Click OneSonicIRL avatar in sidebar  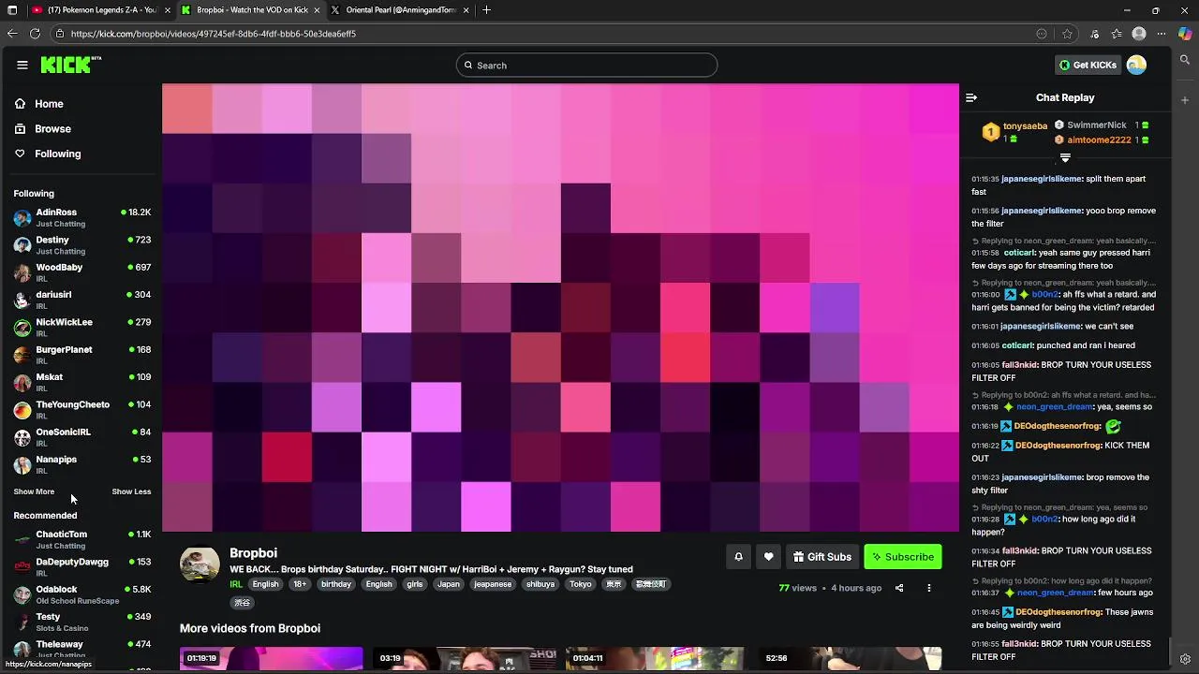(22, 437)
